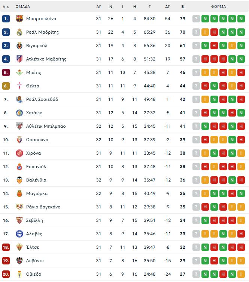This screenshot has height=282, width=249.
Task: Open the Ρεάλ Σοσιεδάδ team link
Action: point(42,99)
